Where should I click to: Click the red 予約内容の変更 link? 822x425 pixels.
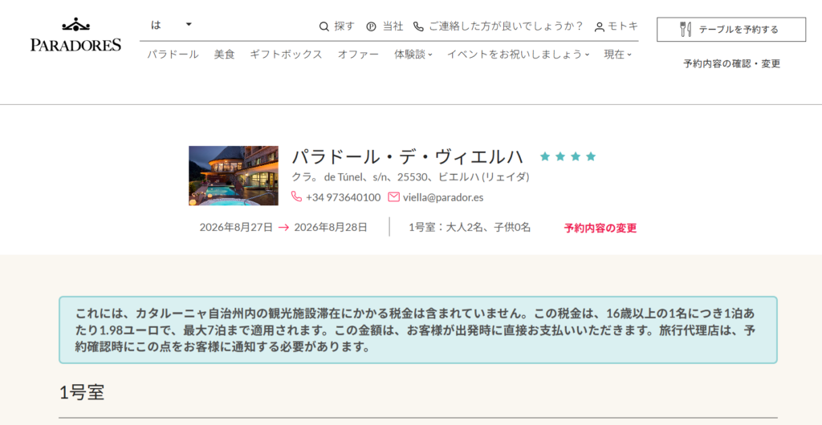pos(600,229)
